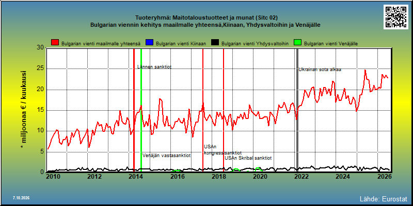
Task: Click the date stamp '7.10.2026'
Action: click(x=21, y=198)
